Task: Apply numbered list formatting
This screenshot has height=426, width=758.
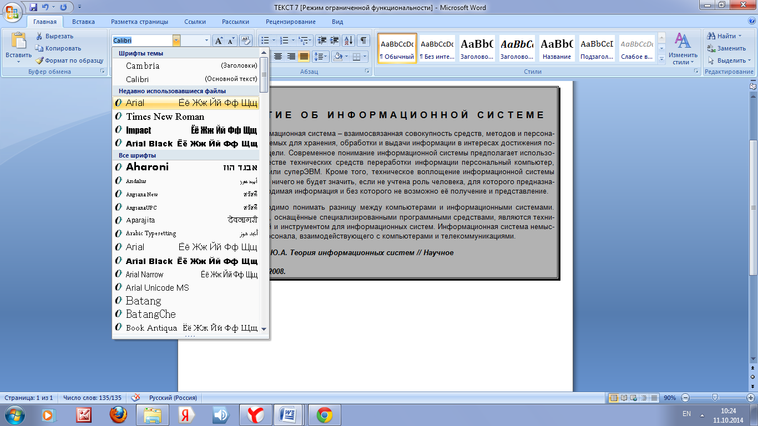Action: (x=285, y=40)
